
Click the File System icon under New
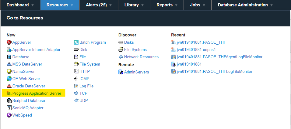coord(76,64)
